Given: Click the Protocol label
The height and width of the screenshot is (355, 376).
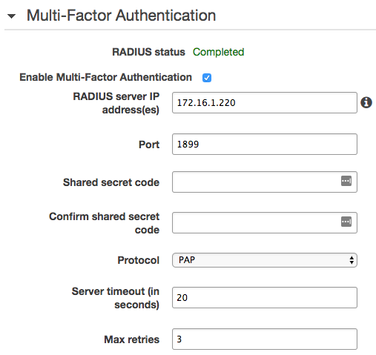Looking at the screenshot, I should (x=139, y=260).
